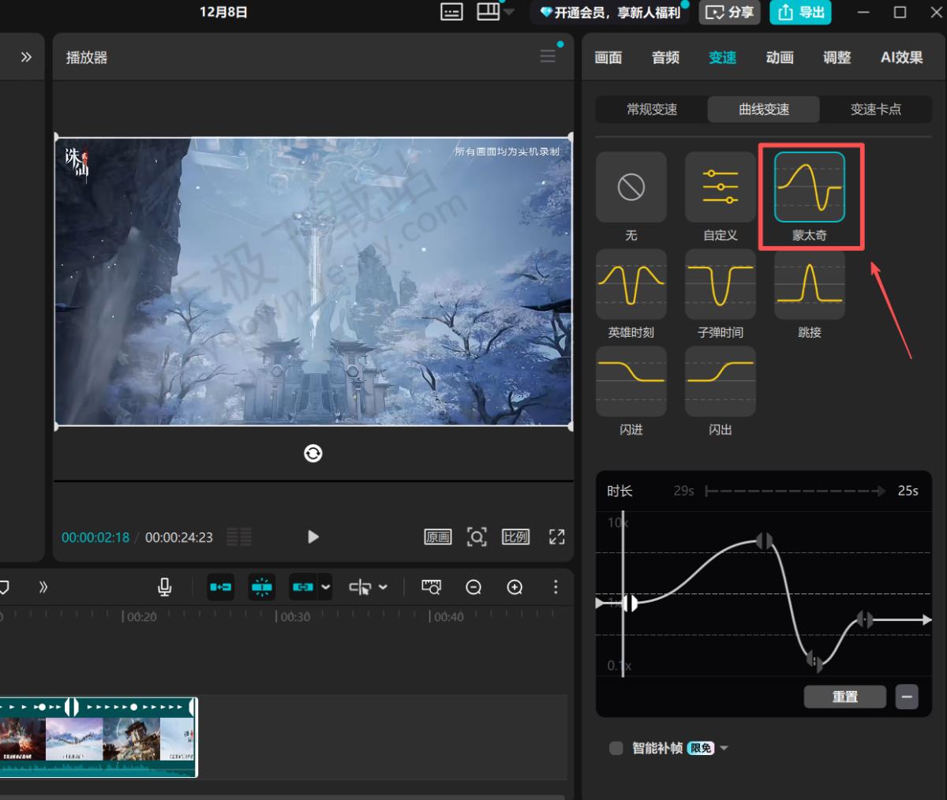Select the 子弹时间 speed curve preset
The image size is (947, 800).
720,285
